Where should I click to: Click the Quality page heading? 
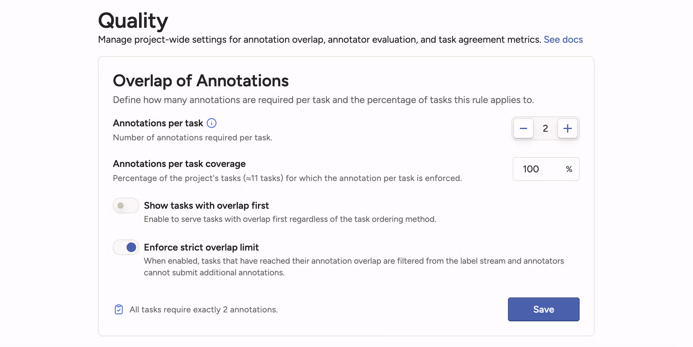(133, 21)
